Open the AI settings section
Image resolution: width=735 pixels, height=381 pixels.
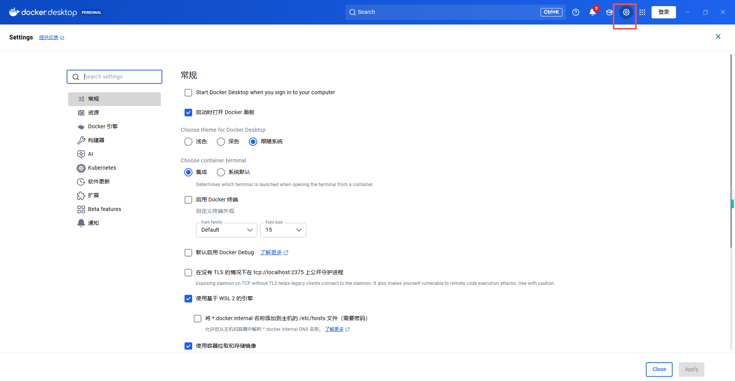point(114,154)
